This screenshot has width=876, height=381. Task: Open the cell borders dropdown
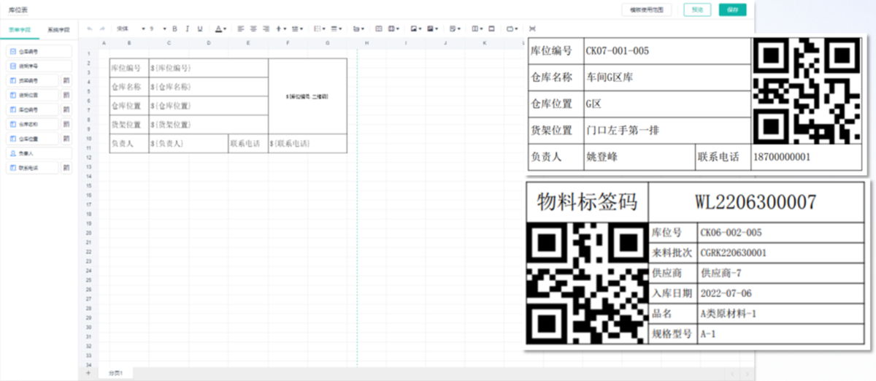click(x=320, y=28)
